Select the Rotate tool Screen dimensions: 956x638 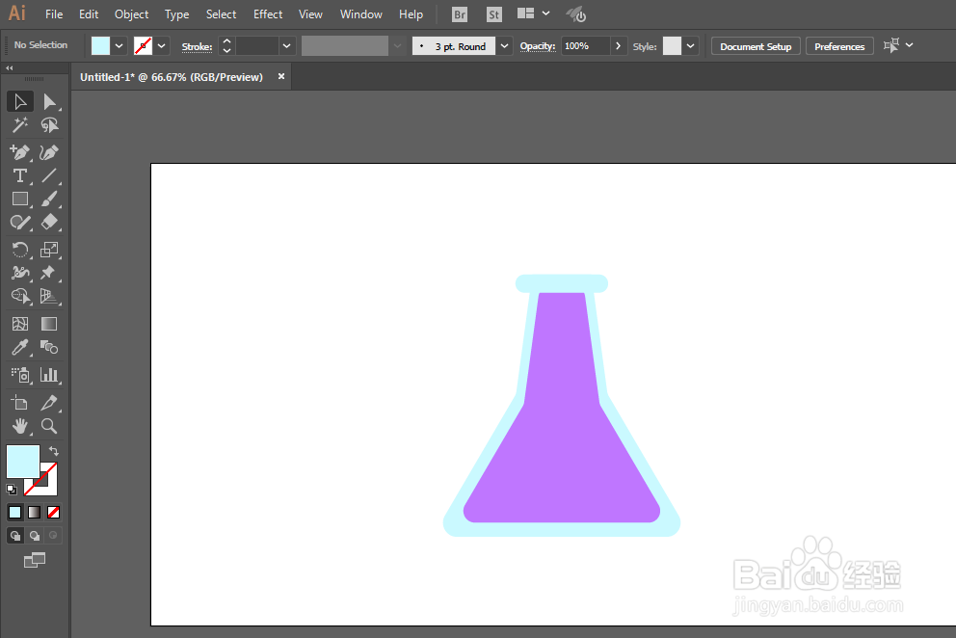tap(19, 250)
